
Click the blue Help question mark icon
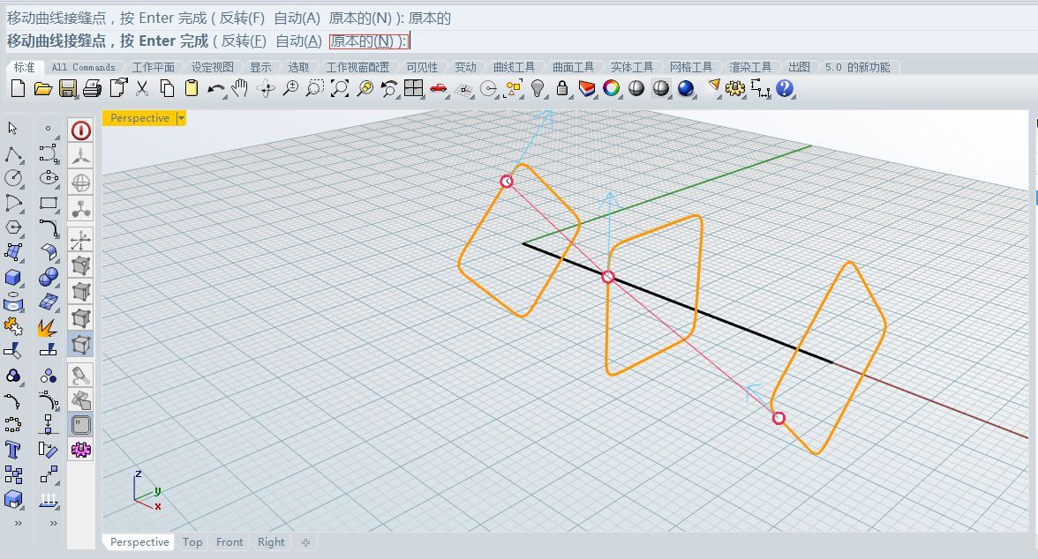(785, 88)
